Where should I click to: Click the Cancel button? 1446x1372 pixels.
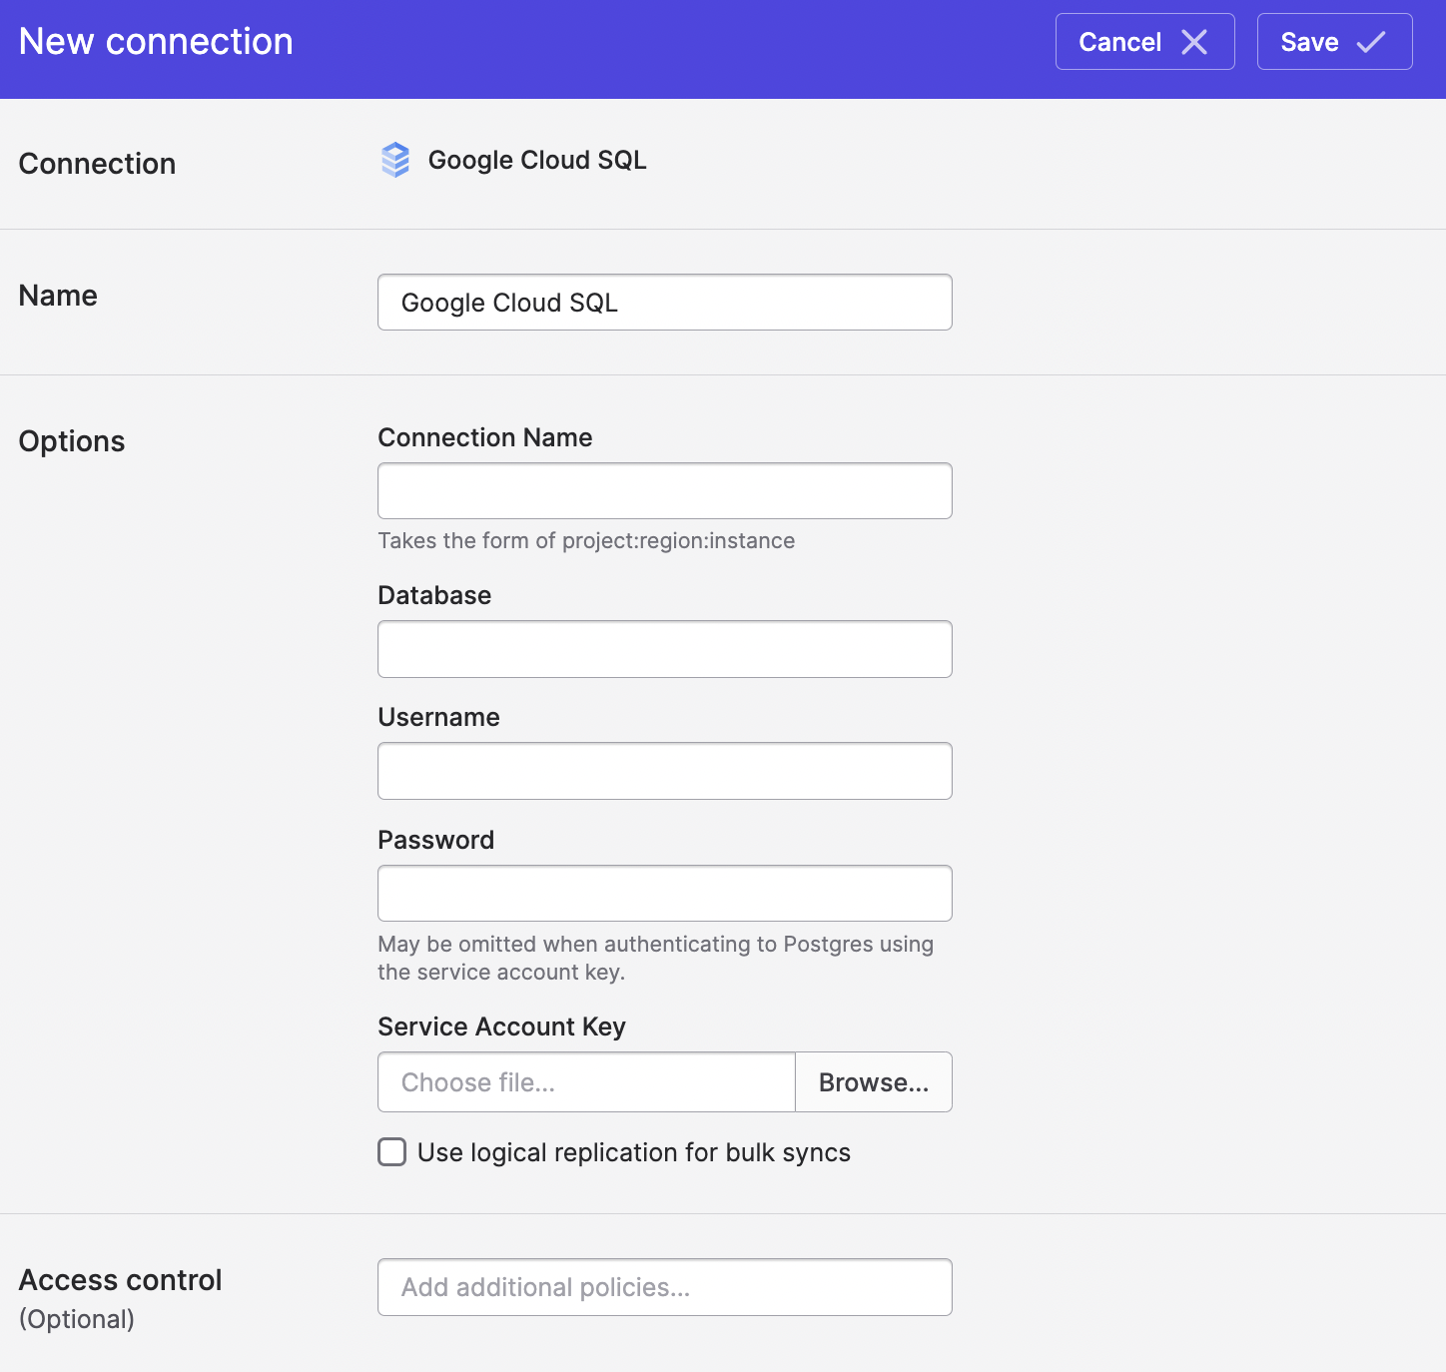[x=1144, y=42]
